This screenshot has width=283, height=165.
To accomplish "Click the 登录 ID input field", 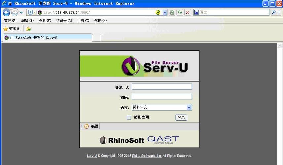I will [162, 87].
